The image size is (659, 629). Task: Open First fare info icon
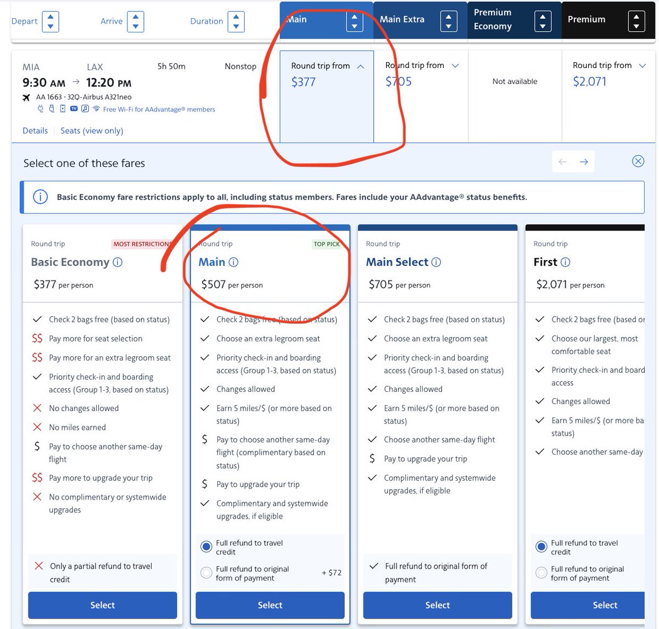[565, 262]
